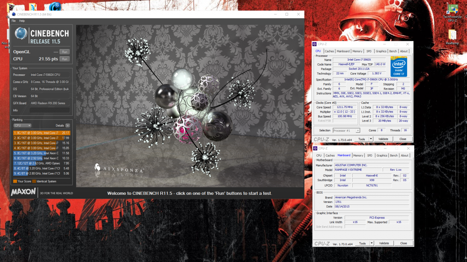Click Validate in bottom CPU-Z window
This screenshot has height=262, width=467.
(384, 243)
